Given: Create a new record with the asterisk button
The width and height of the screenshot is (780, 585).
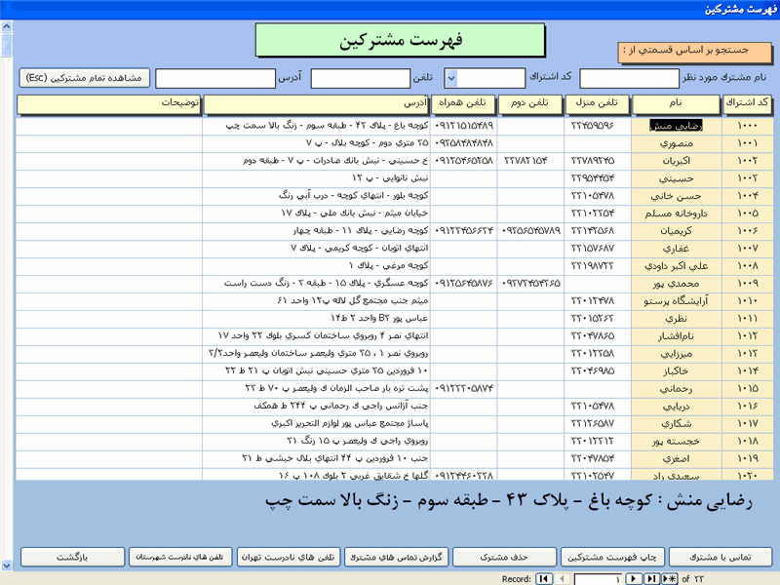Looking at the screenshot, I should click(670, 578).
